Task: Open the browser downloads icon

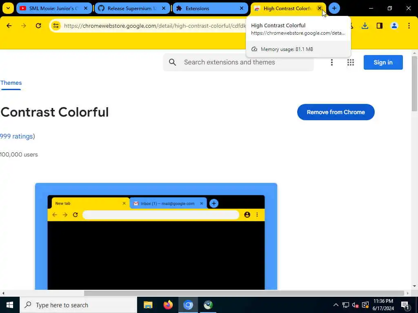Action: coord(365,26)
